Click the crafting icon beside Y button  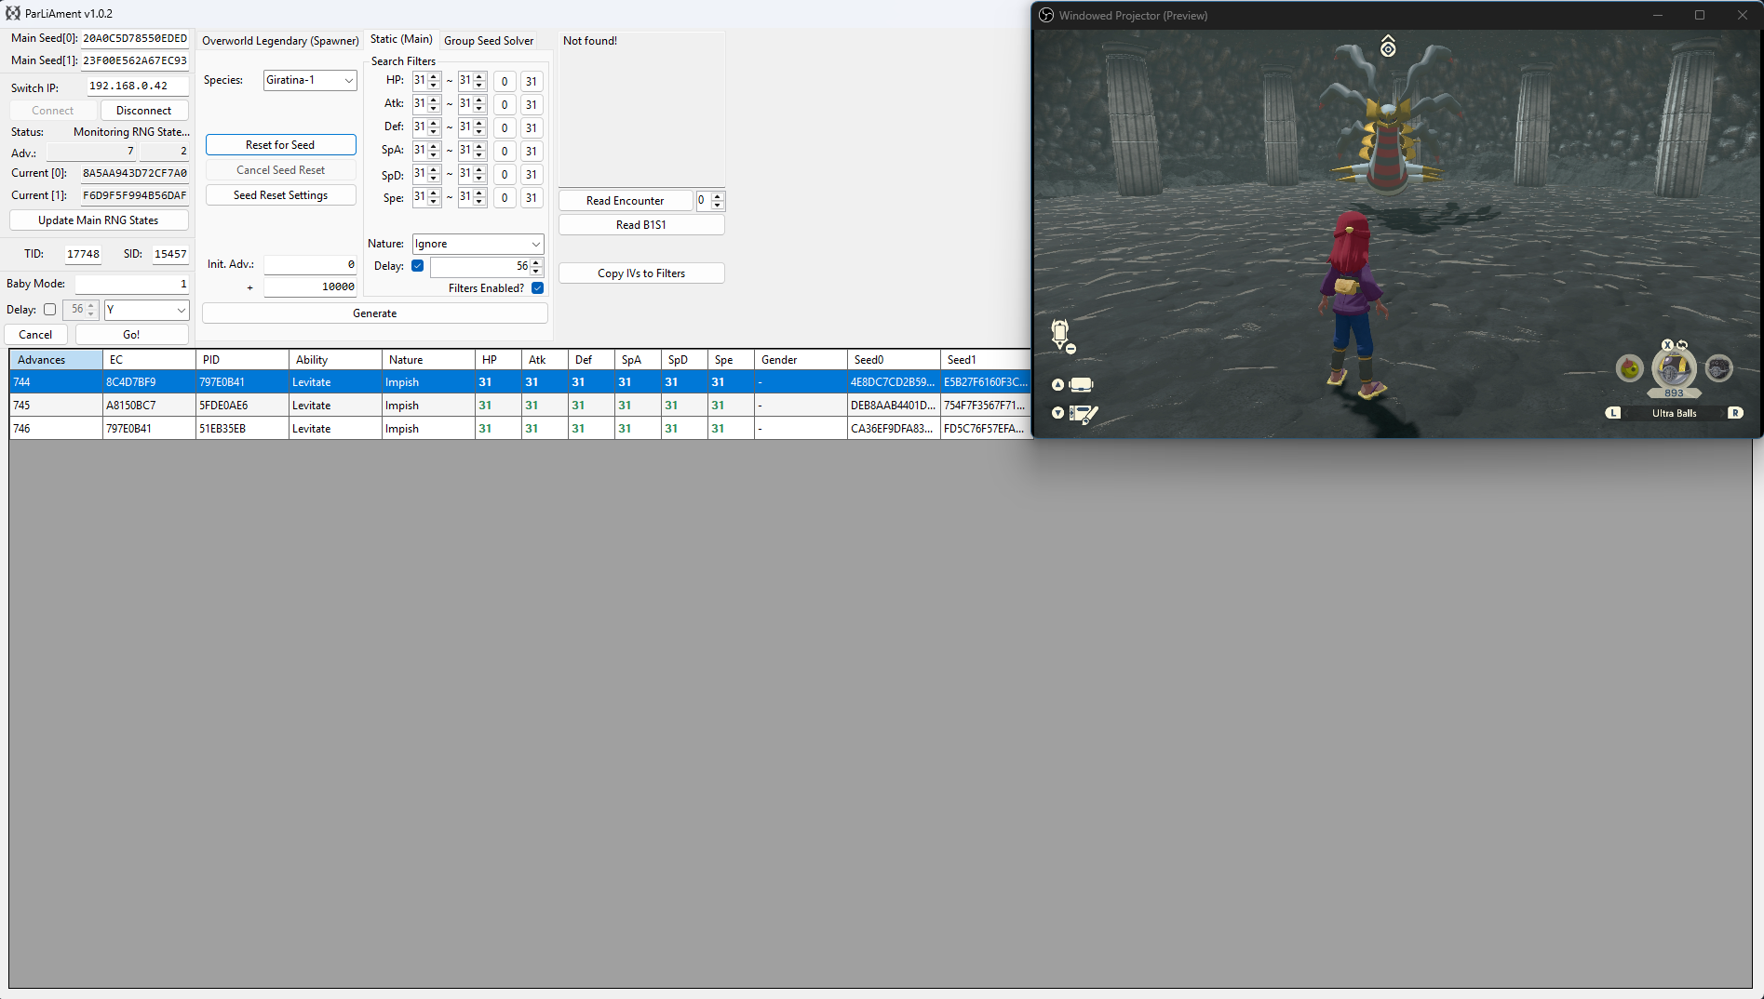(x=1084, y=414)
